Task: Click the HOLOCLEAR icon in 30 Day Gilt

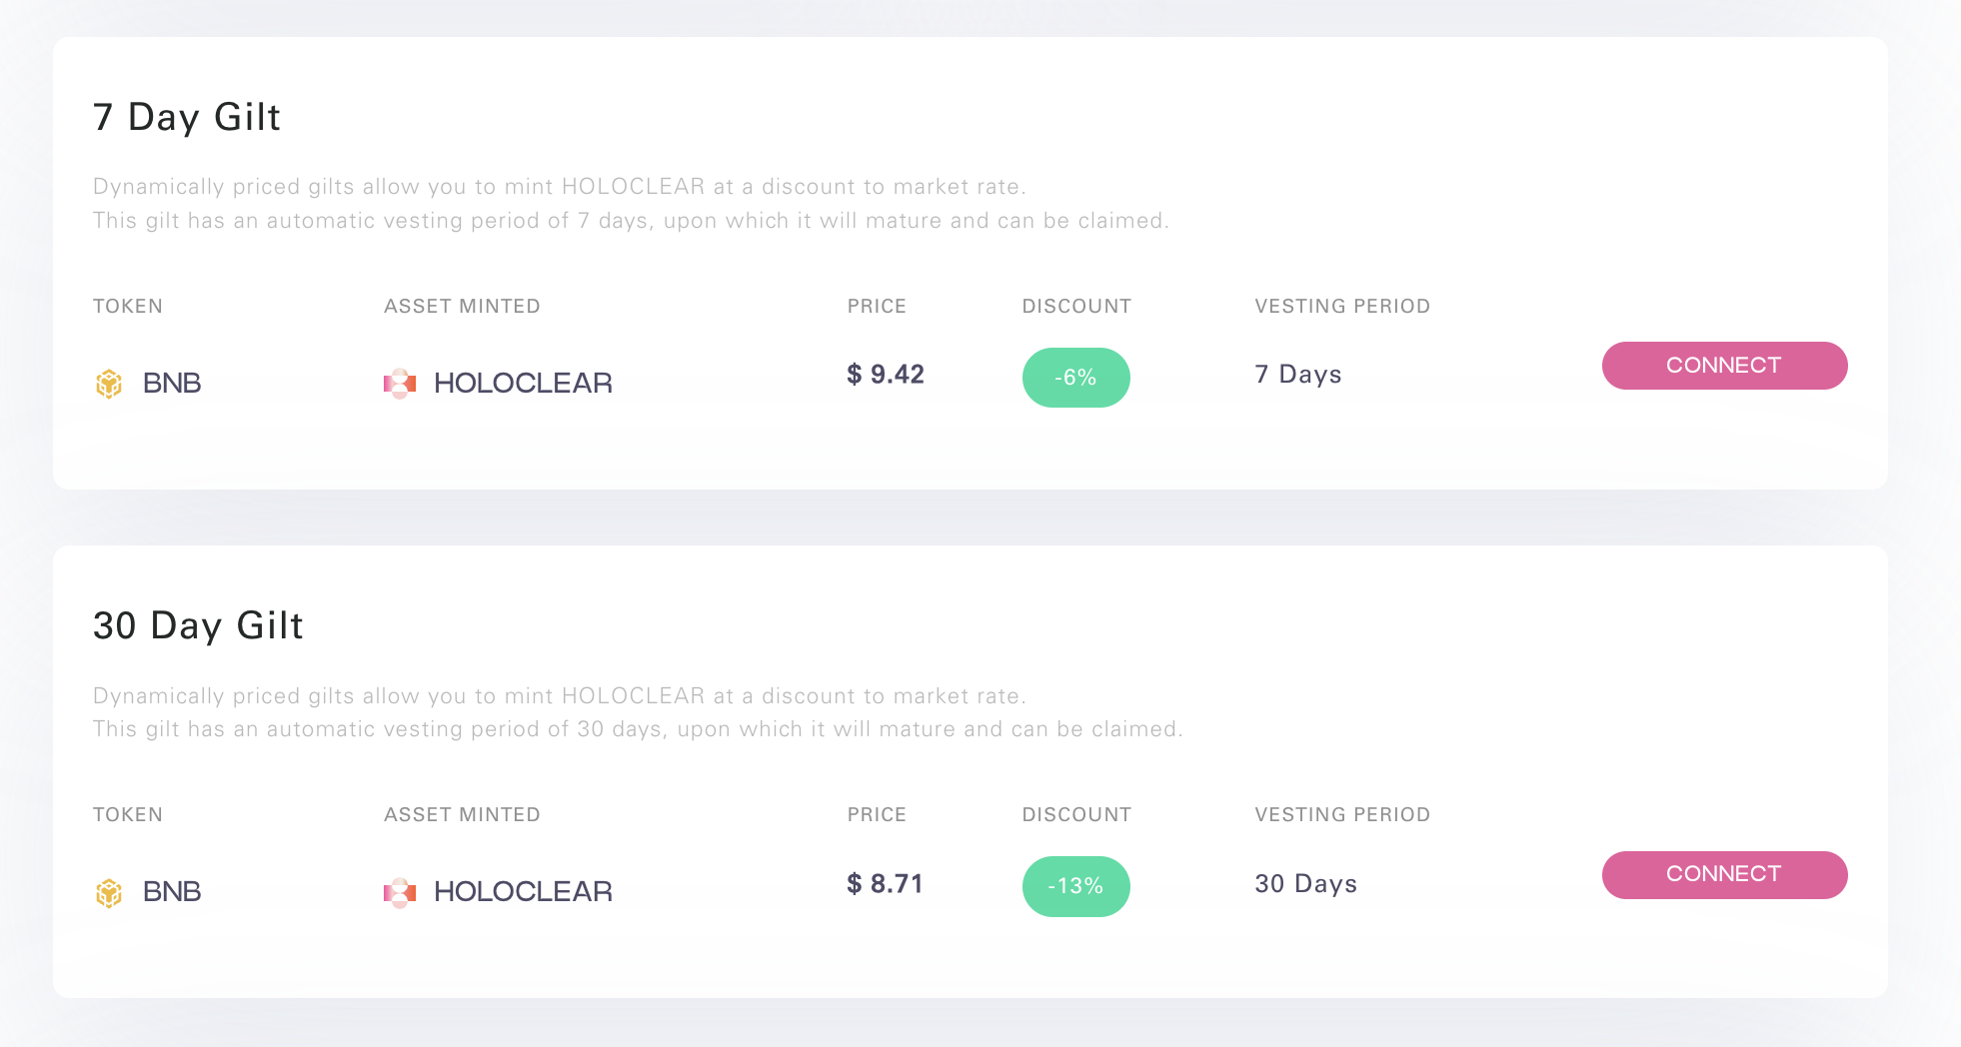Action: coord(400,892)
